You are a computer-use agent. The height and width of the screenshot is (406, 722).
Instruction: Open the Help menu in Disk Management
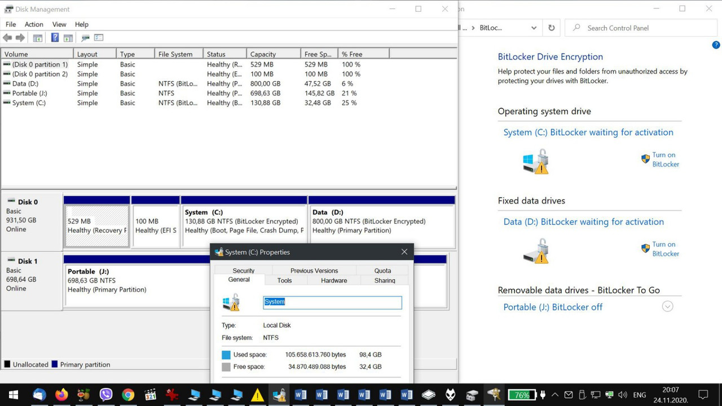click(x=82, y=24)
